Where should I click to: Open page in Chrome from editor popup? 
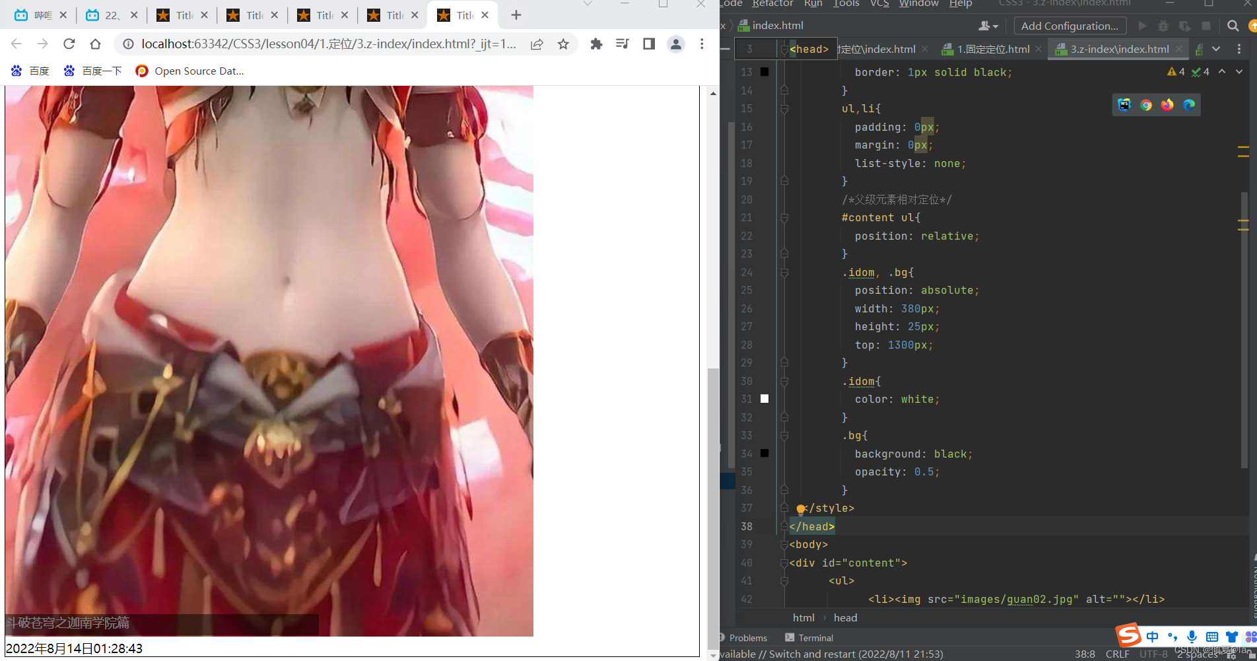(1146, 104)
